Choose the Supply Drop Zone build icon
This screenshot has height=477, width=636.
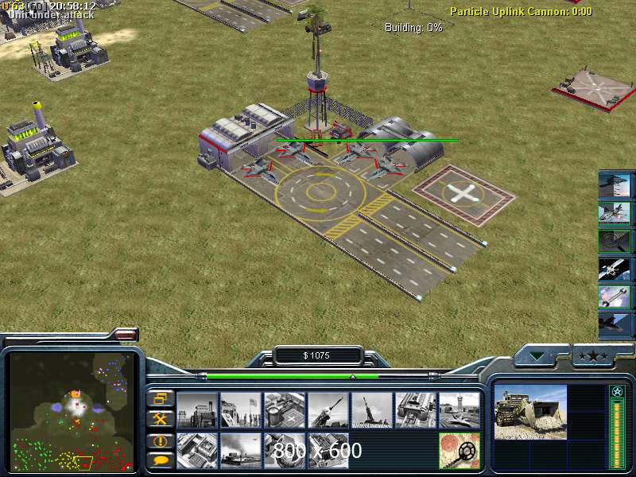[x=241, y=450]
